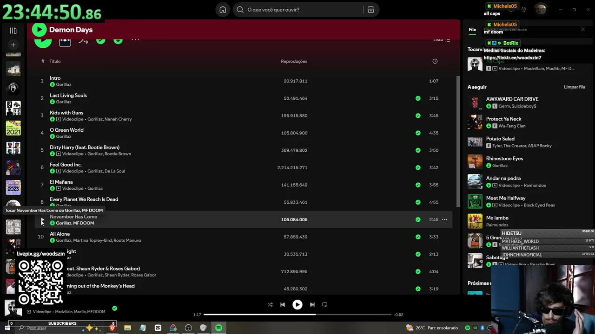This screenshot has width=595, height=334.
Task: Sort by 'Reproduções' column header
Action: pyautogui.click(x=294, y=61)
